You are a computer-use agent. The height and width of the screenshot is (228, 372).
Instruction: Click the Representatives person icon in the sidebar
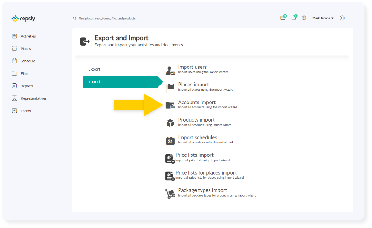[x=15, y=98]
